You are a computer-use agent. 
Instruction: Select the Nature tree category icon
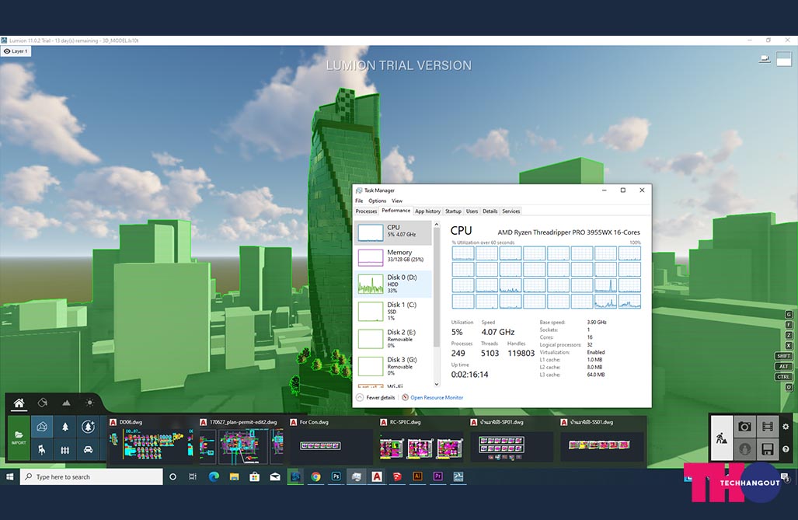[x=65, y=427]
